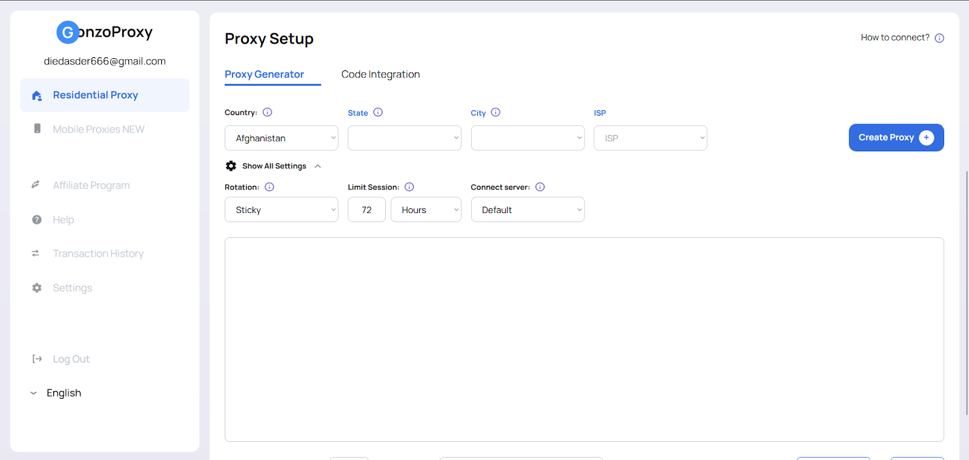Image resolution: width=969 pixels, height=460 pixels.
Task: Click the info icon beside Connect server
Action: 540,187
